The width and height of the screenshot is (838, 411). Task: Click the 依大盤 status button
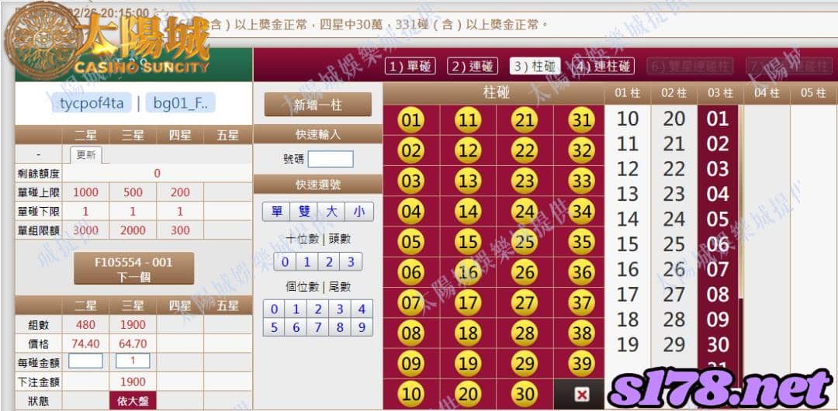(133, 401)
